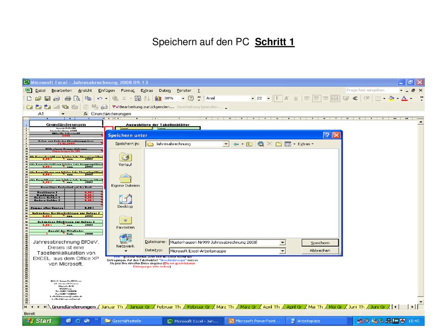Click the Views icon in the save dialog
This screenshot has height=335, width=447.
tap(288, 144)
